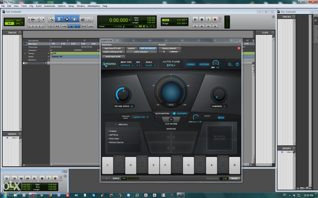Image resolution: width=318 pixels, height=198 pixels.
Task: Expand the Mike Dean patches folder
Action: tap(114, 139)
